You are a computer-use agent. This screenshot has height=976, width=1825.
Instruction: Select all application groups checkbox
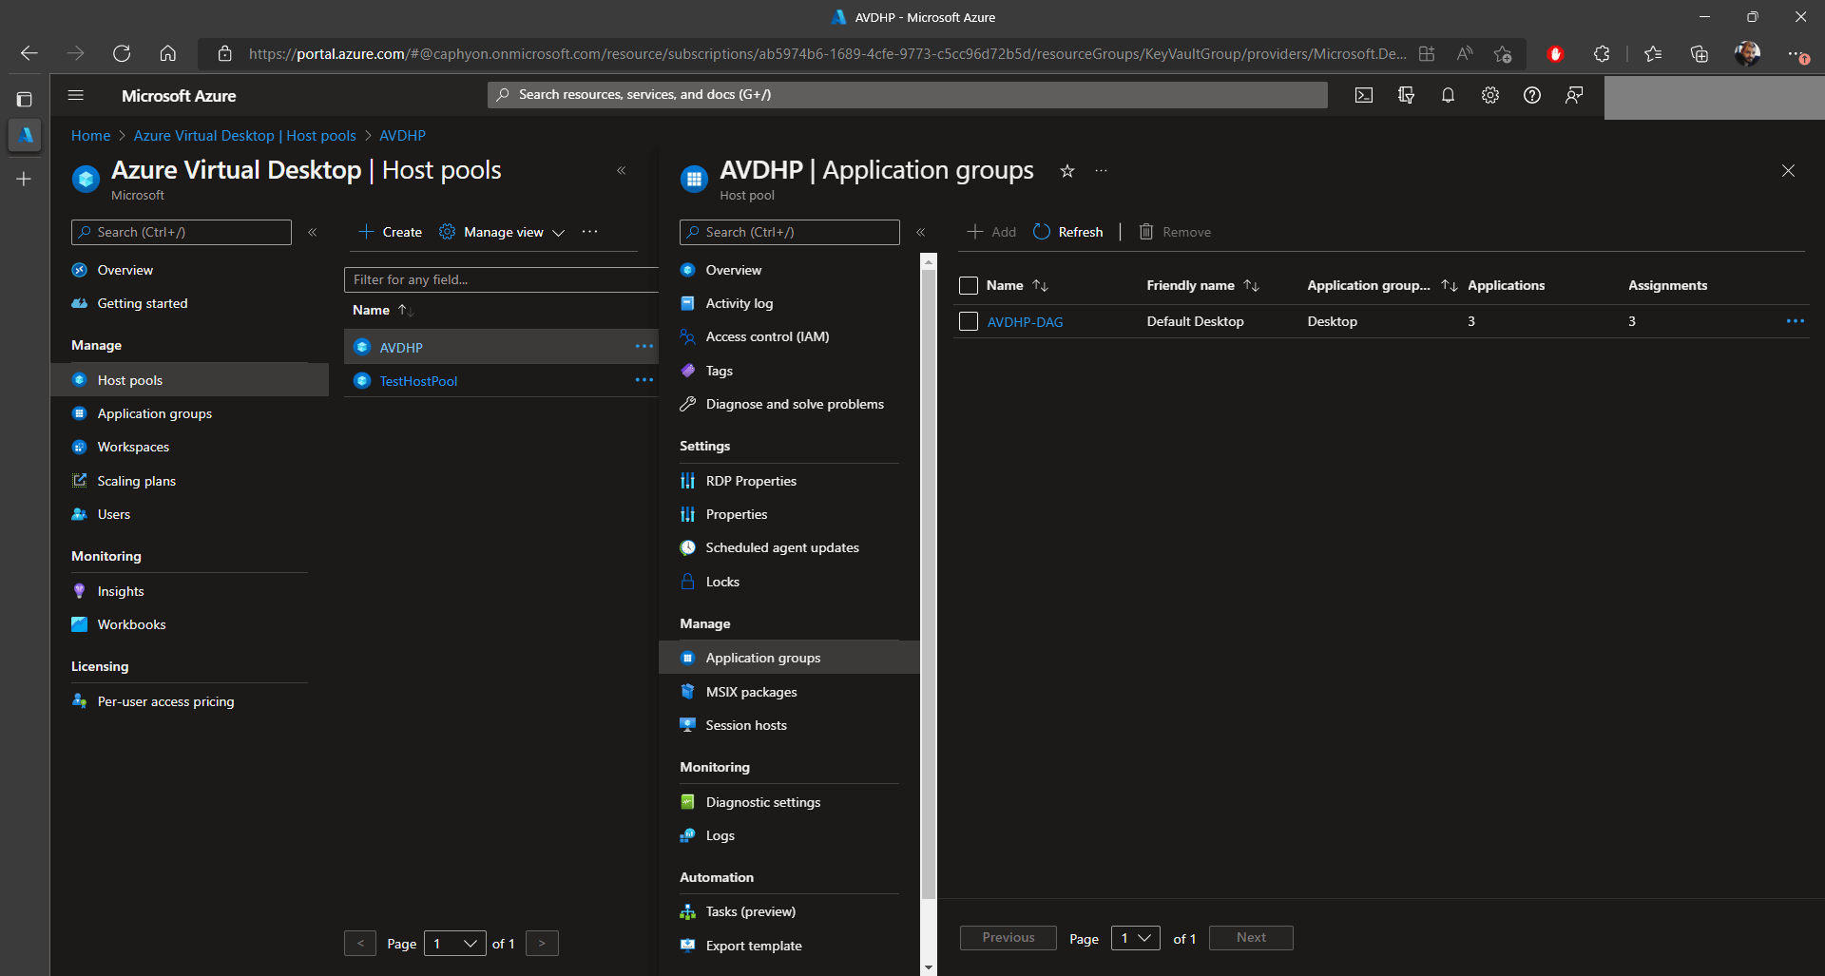[969, 285]
